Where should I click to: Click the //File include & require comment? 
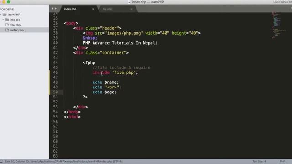121,67
